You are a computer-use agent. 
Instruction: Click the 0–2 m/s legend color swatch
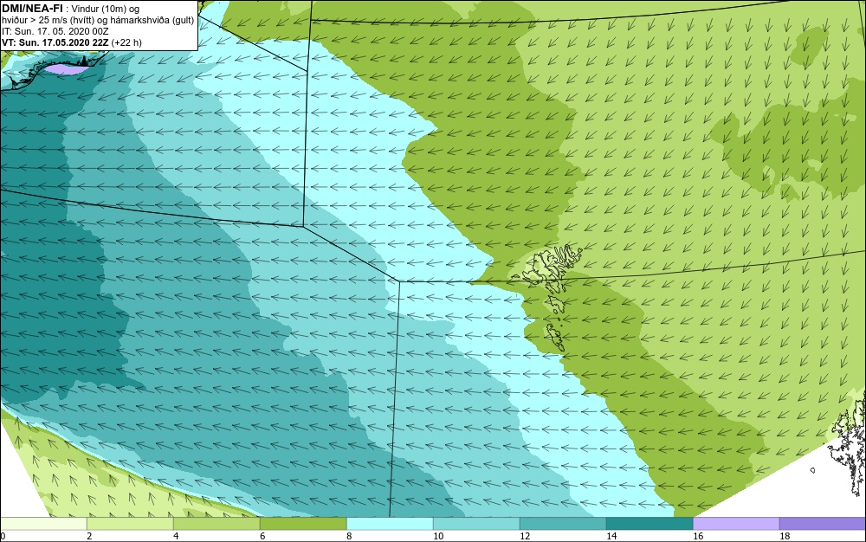pyautogui.click(x=43, y=524)
